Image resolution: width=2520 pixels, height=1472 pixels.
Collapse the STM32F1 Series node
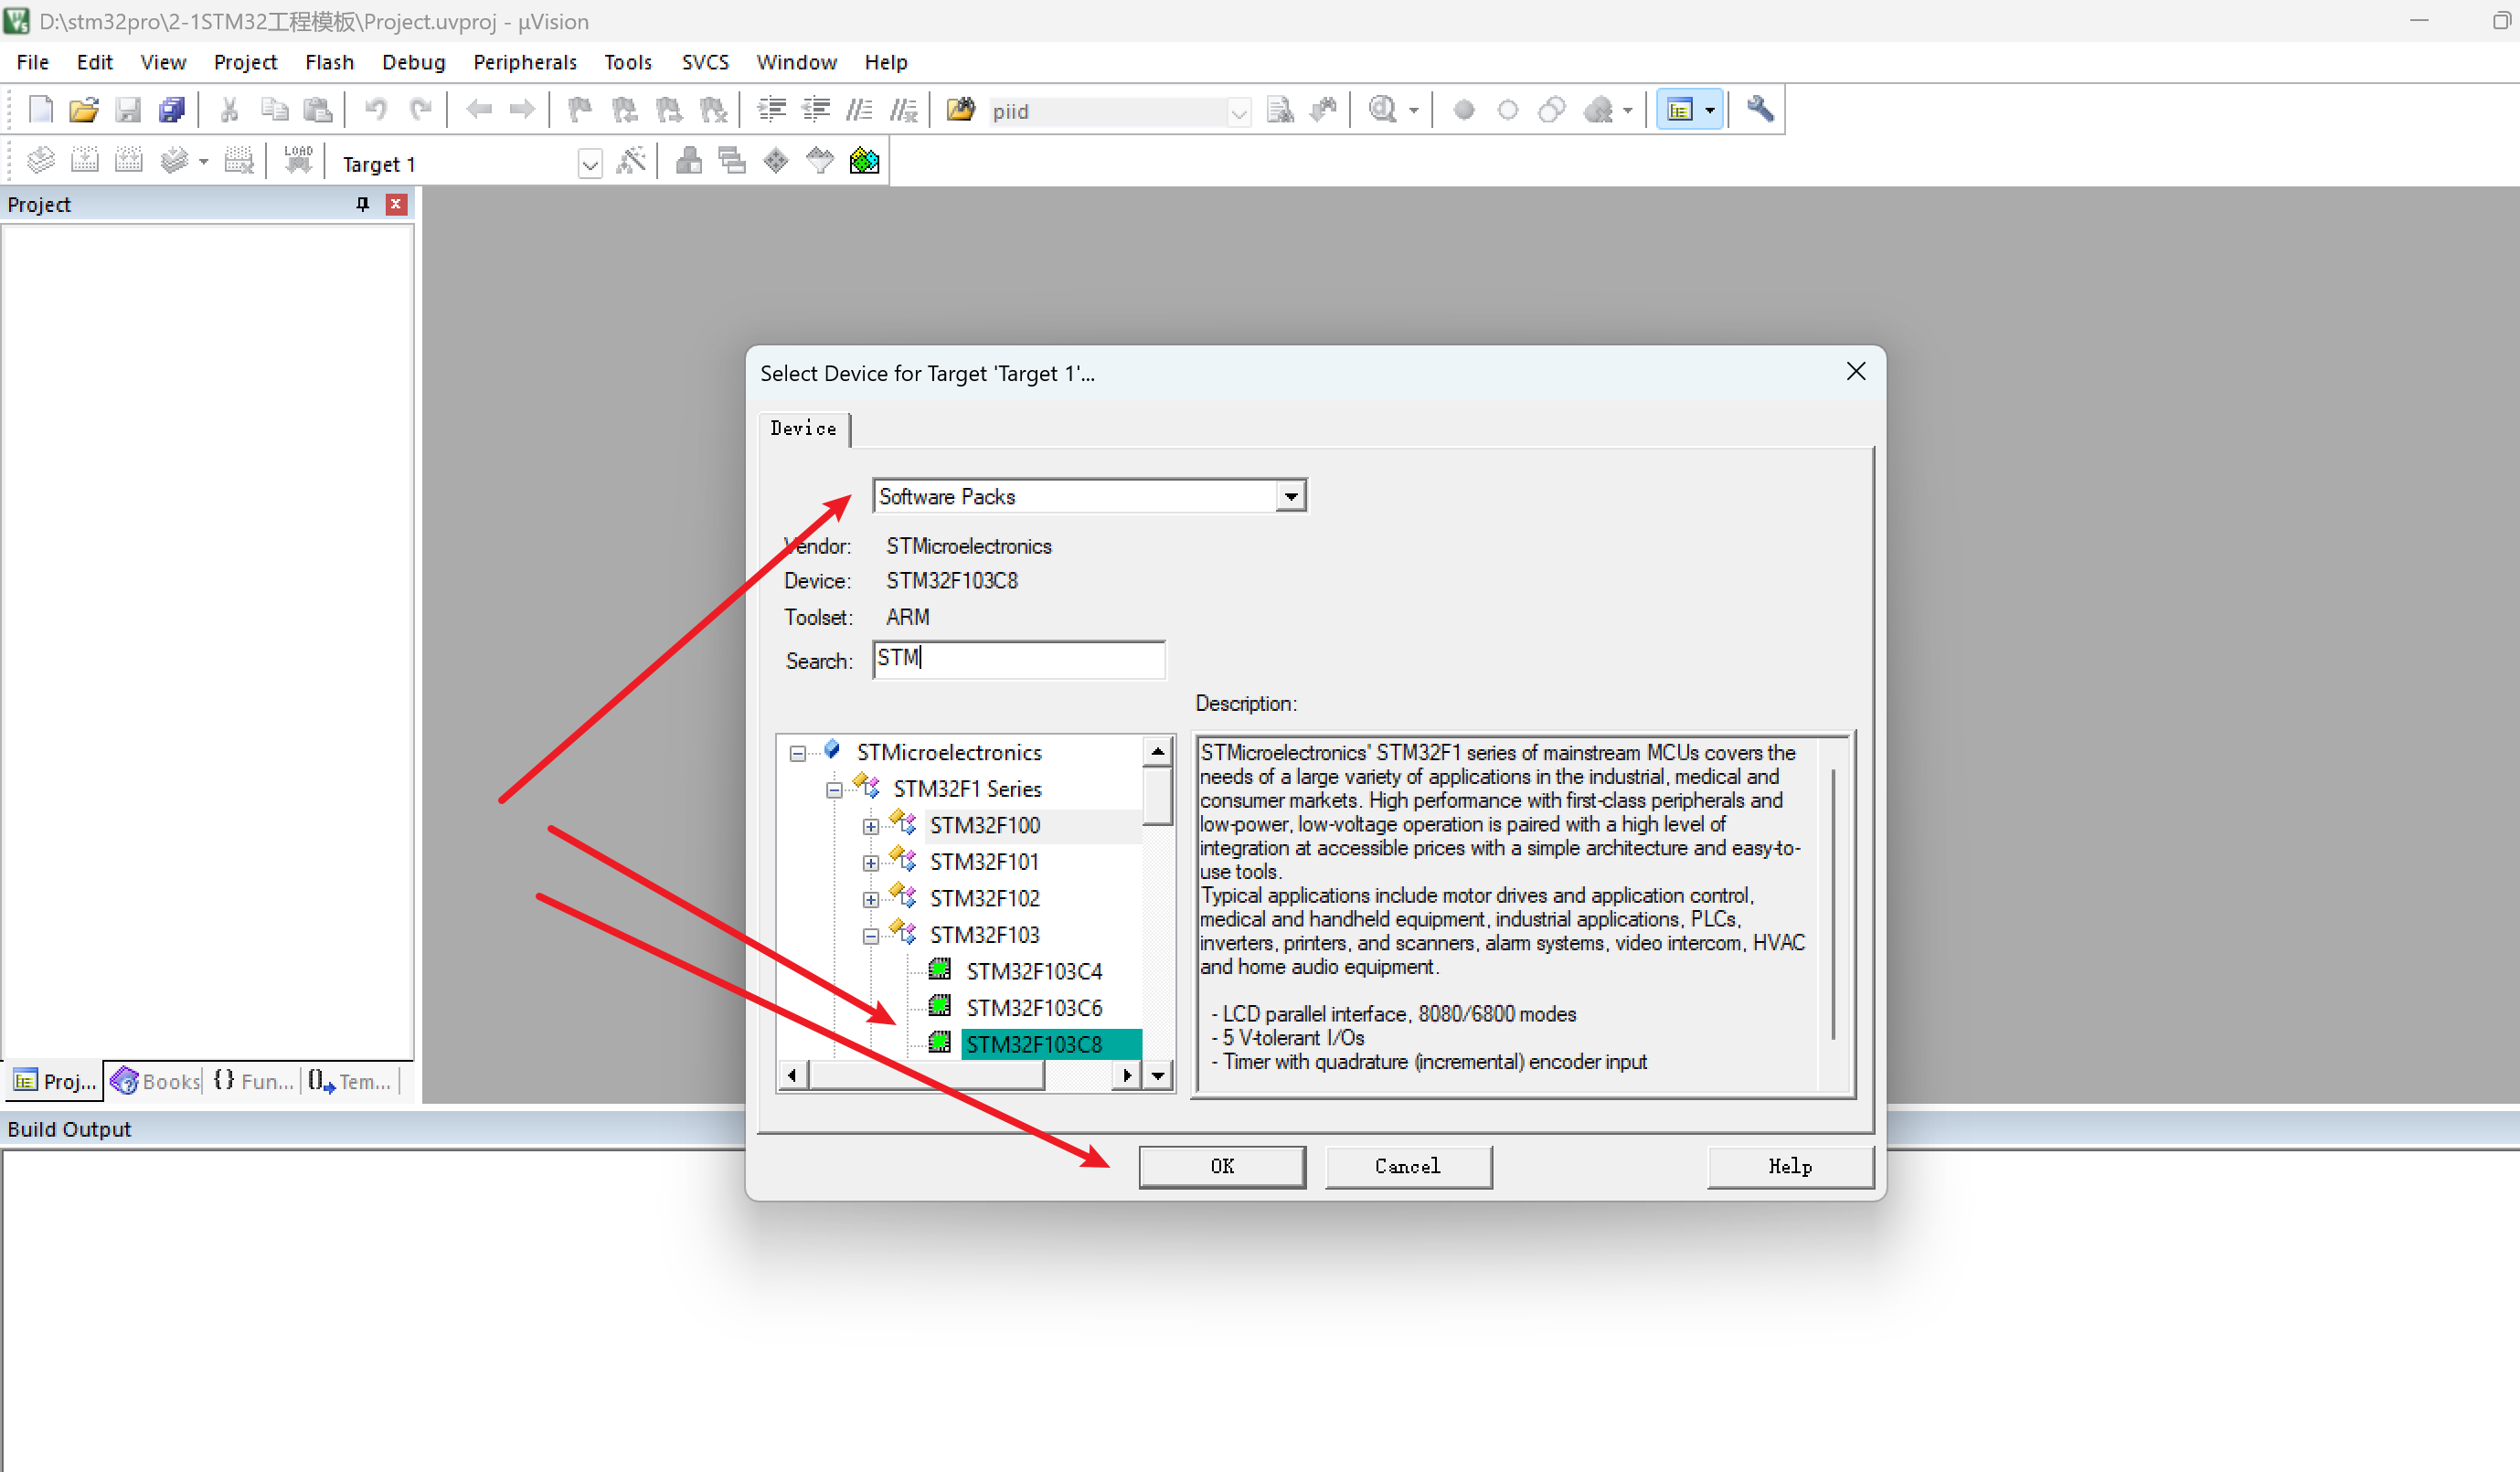coord(834,790)
